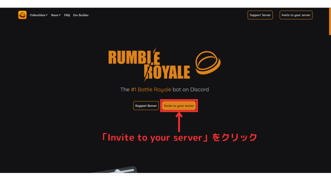The height and width of the screenshot is (186, 331).
Task: Click the orange ring emblem beside title
Action: (208, 63)
